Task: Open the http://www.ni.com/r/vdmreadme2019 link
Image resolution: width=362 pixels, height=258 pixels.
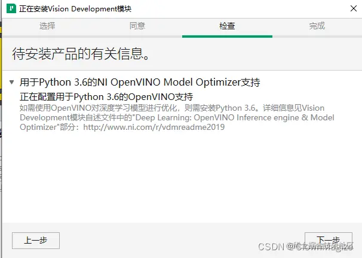Action: 154,127
